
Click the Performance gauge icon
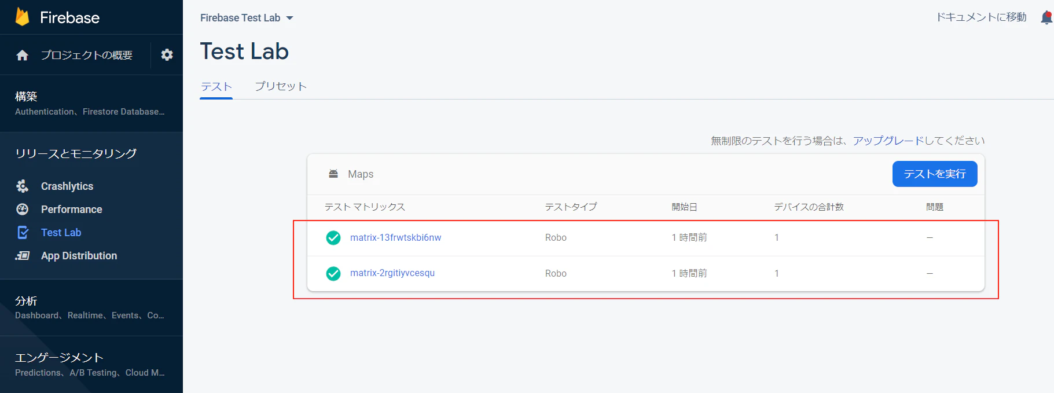pos(23,209)
